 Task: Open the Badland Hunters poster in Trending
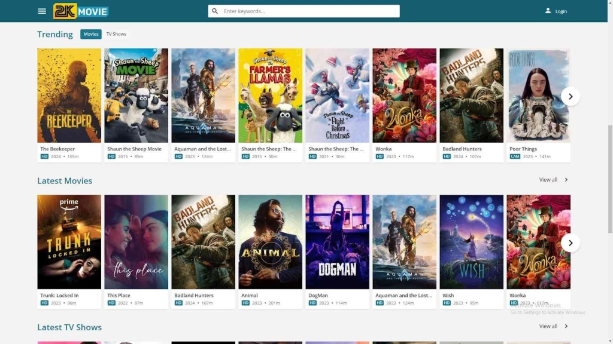[x=472, y=96]
